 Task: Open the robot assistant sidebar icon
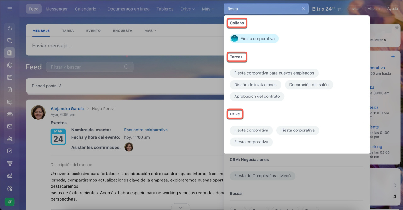(x=10, y=175)
